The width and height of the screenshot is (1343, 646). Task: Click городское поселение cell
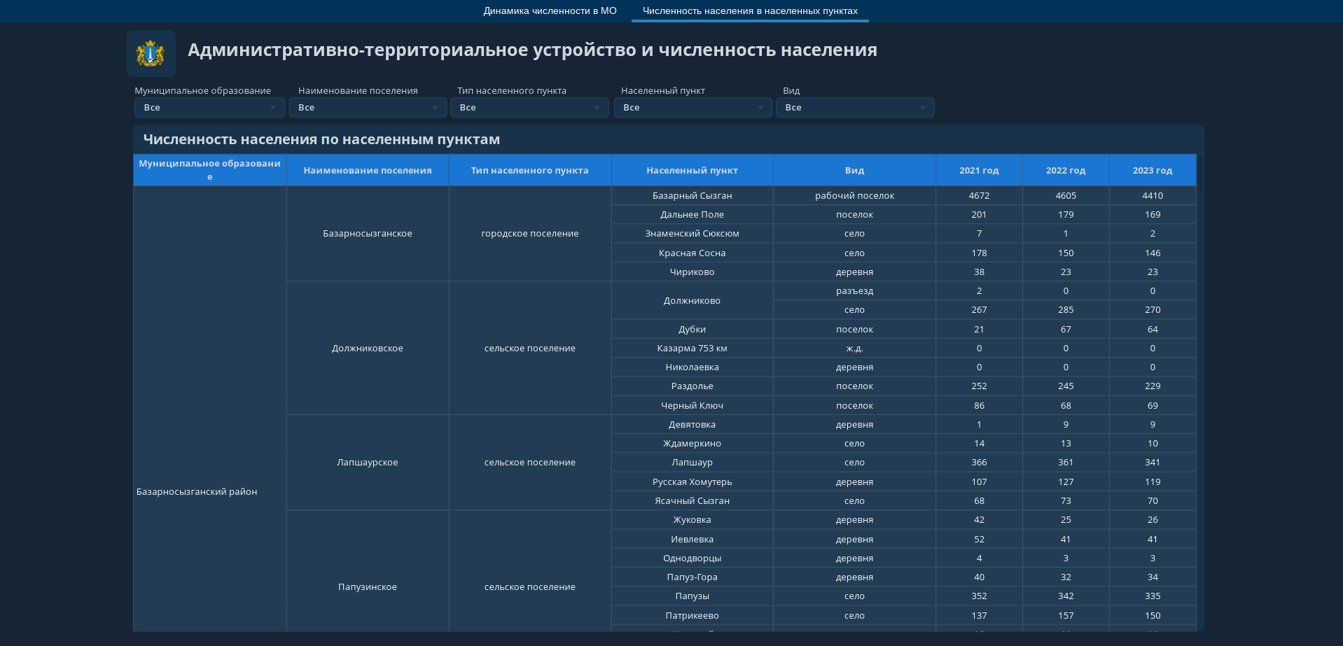[530, 233]
